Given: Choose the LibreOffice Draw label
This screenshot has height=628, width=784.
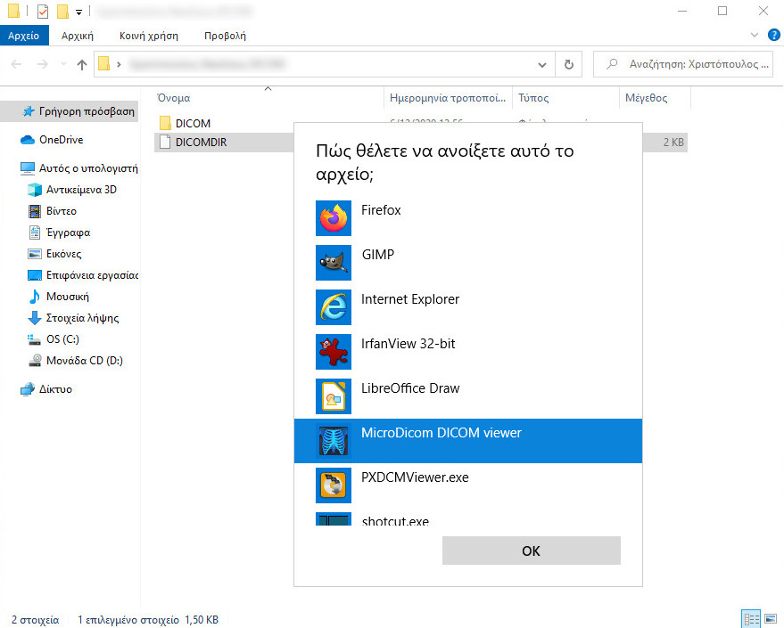Looking at the screenshot, I should click(410, 388).
